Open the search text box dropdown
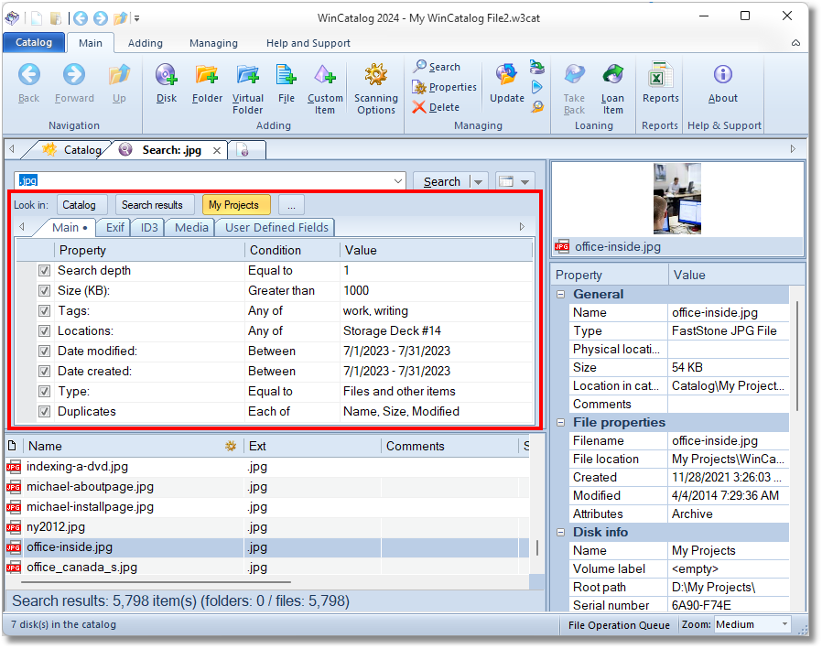The width and height of the screenshot is (822, 649). coord(397,181)
